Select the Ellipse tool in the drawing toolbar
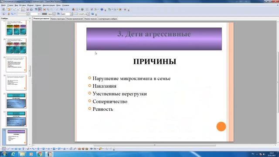Image resolution: width=279 pixels, height=157 pixels. click(20, 149)
